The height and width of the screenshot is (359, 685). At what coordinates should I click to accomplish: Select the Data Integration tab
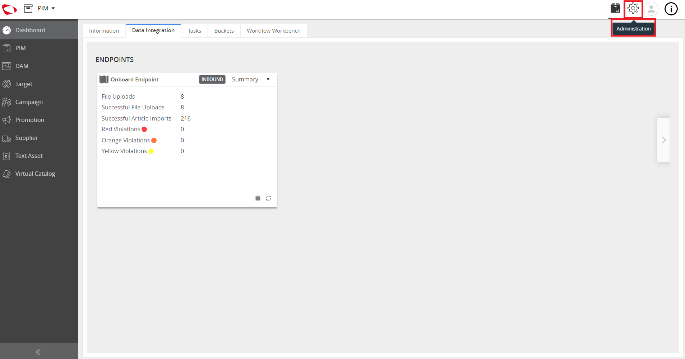coord(153,30)
